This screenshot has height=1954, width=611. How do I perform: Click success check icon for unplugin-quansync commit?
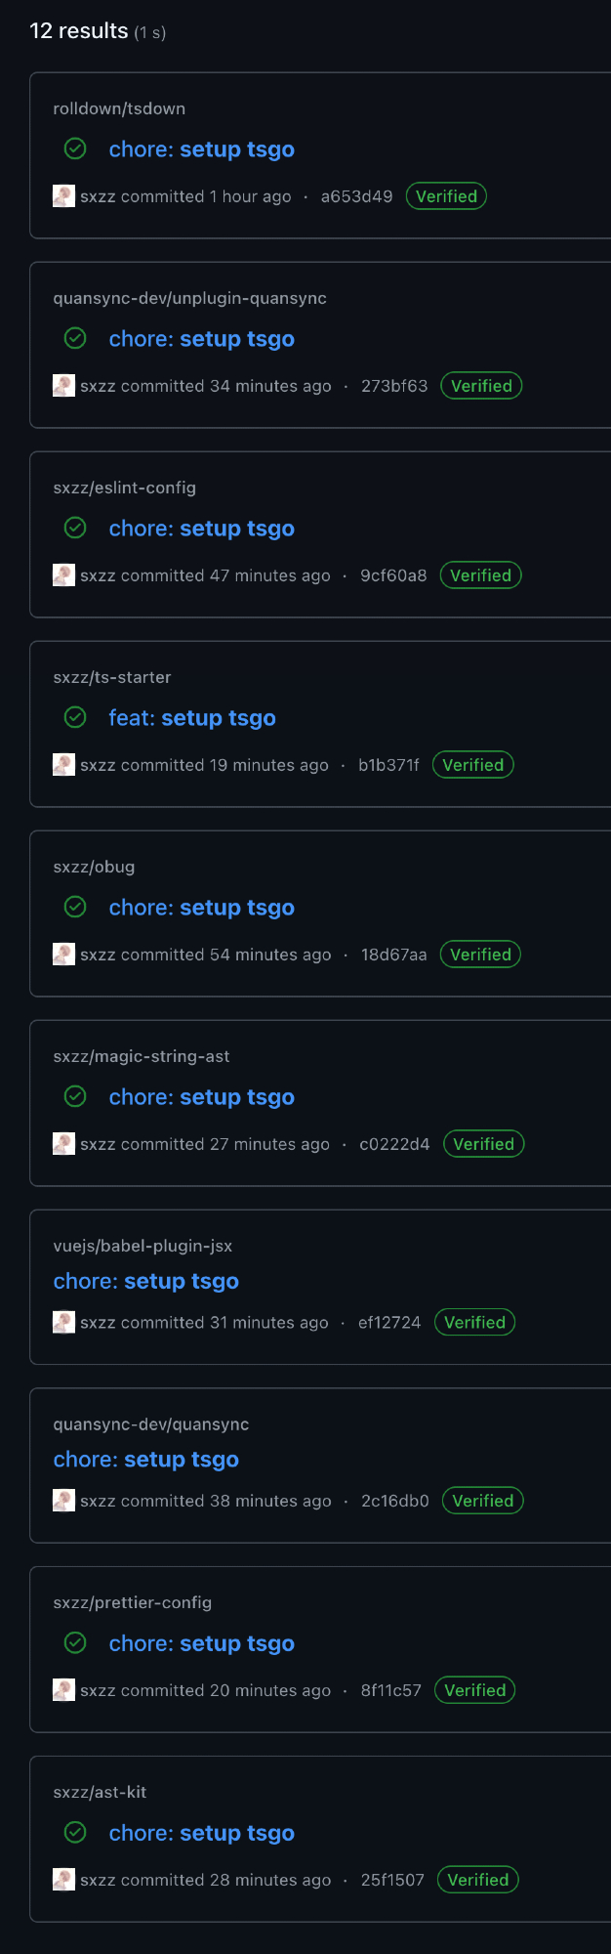pyautogui.click(x=75, y=339)
